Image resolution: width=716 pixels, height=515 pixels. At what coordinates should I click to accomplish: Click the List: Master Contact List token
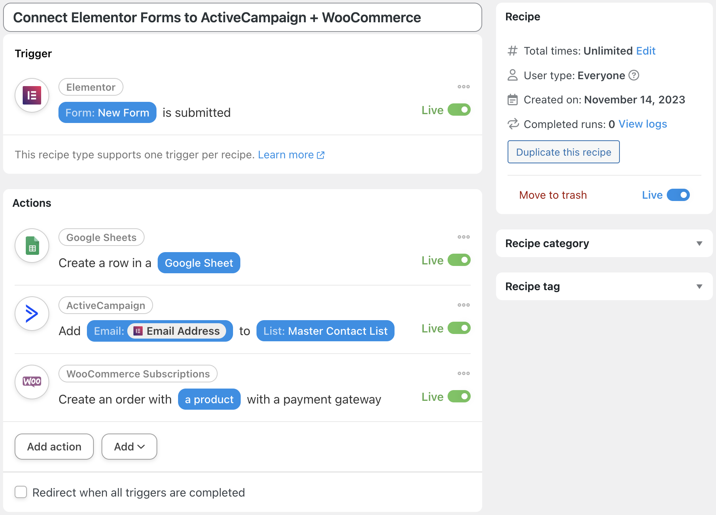325,331
